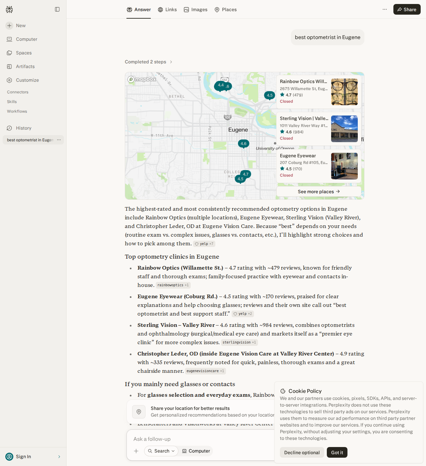Viewport: 426px width, 466px height.
Task: Click See more places link
Action: tap(319, 191)
